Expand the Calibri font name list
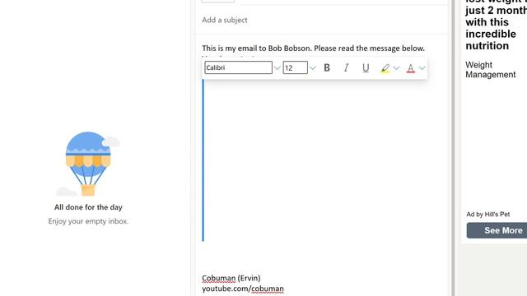Viewport: 527px width, 296px height. 277,68
